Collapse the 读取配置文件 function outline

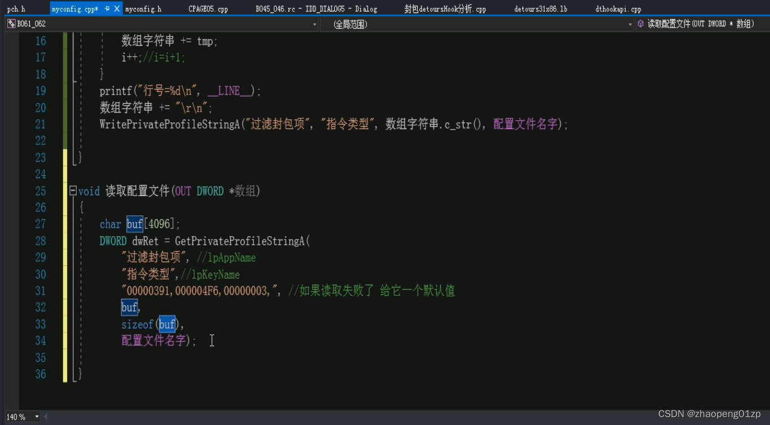tap(73, 191)
